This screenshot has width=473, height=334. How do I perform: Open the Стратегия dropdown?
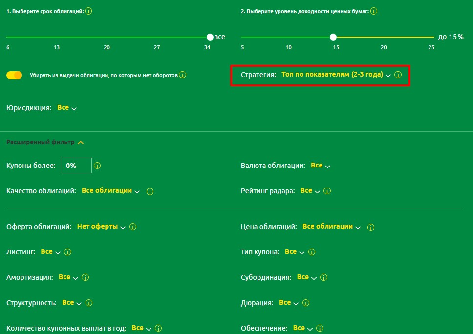pos(336,75)
